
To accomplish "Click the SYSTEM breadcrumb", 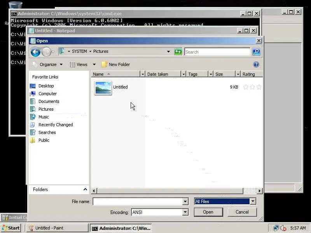I will click(x=79, y=51).
